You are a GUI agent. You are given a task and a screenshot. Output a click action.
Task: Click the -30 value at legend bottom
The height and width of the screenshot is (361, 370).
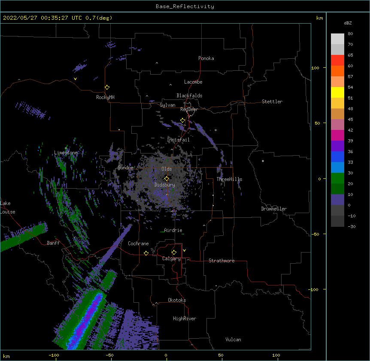coord(352,227)
